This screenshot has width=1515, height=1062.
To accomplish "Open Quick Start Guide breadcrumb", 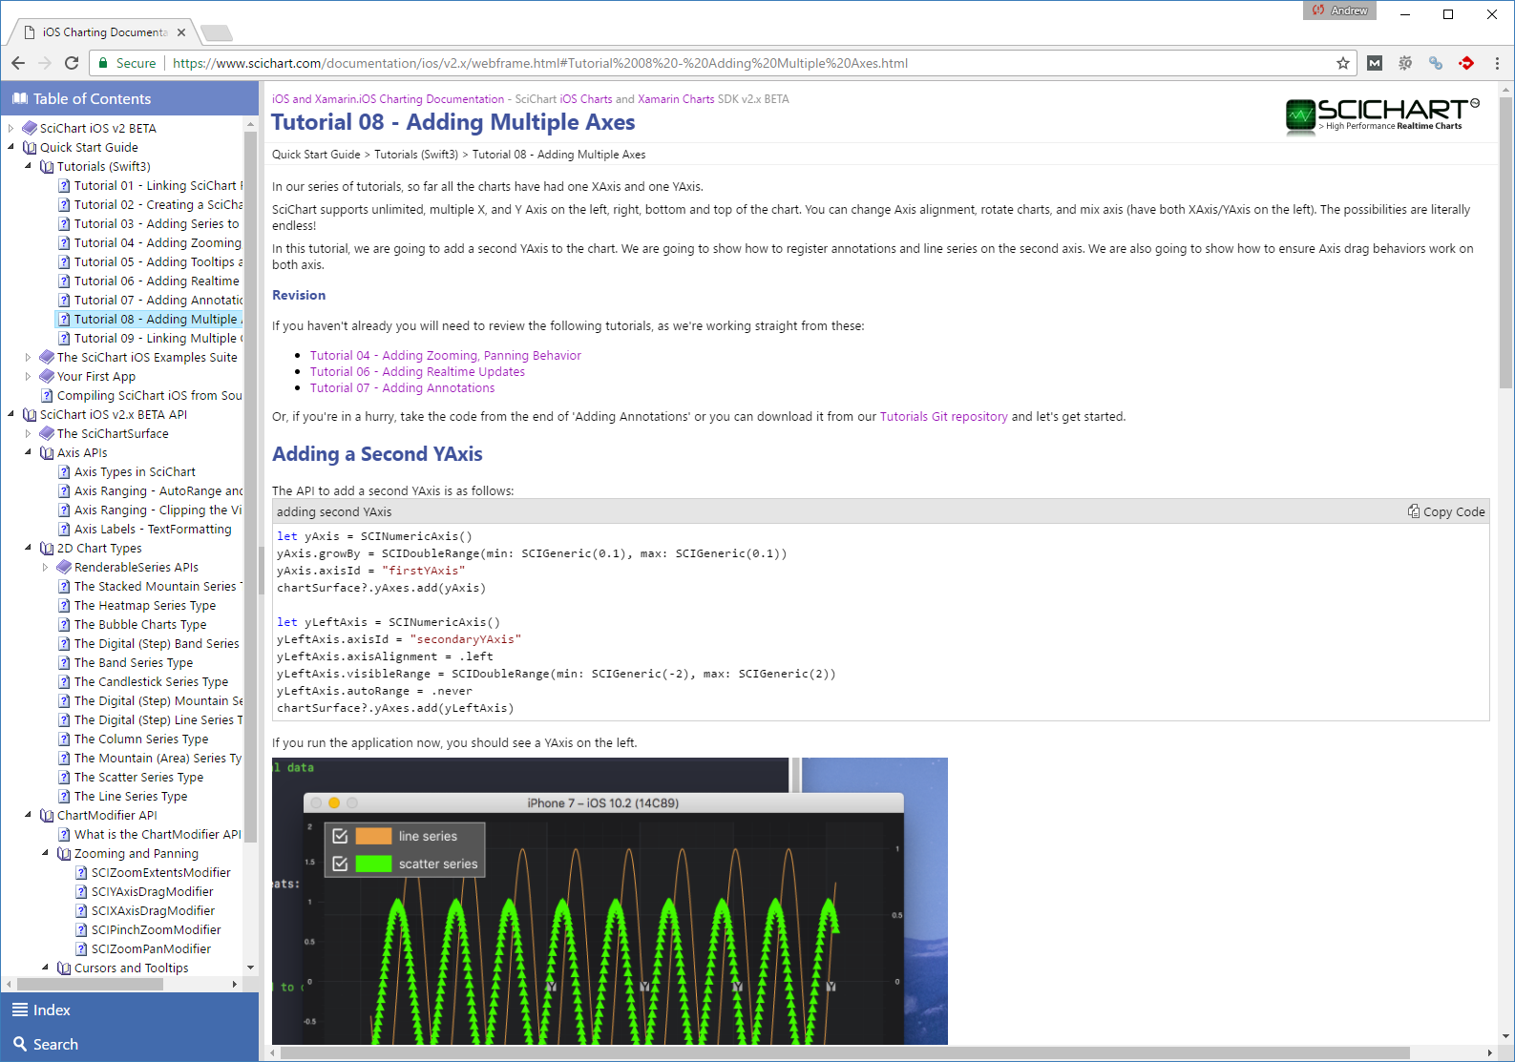I will 316,155.
